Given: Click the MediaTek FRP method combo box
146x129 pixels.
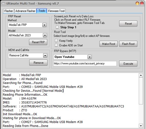Looking at the screenshot, I should [x=27, y=25].
